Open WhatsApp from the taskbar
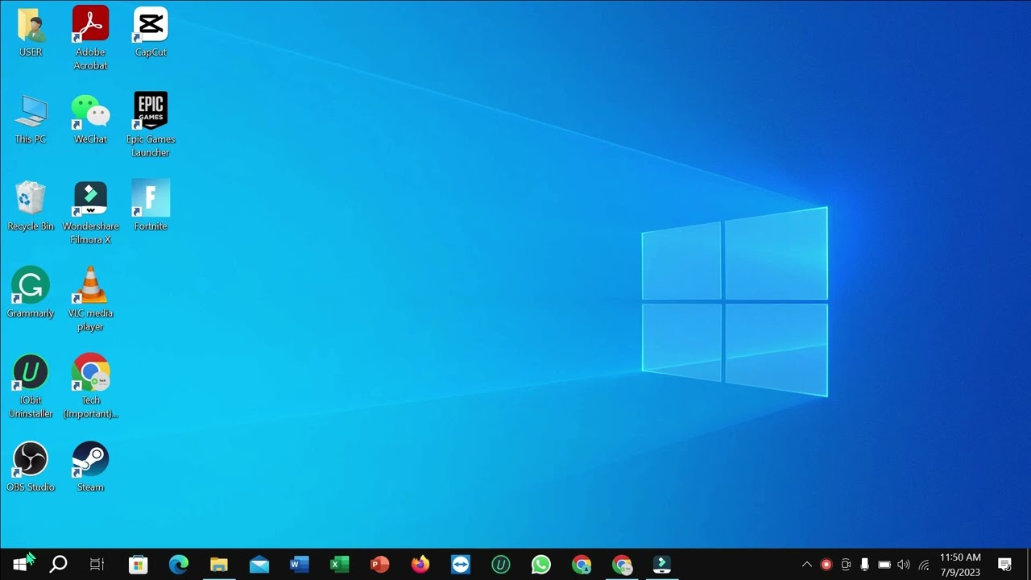The width and height of the screenshot is (1031, 580). [541, 565]
